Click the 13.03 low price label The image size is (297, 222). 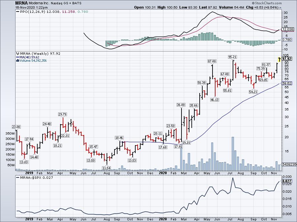coord(24,162)
